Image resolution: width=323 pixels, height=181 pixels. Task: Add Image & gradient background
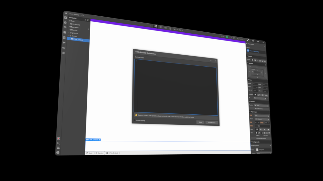click(270, 146)
